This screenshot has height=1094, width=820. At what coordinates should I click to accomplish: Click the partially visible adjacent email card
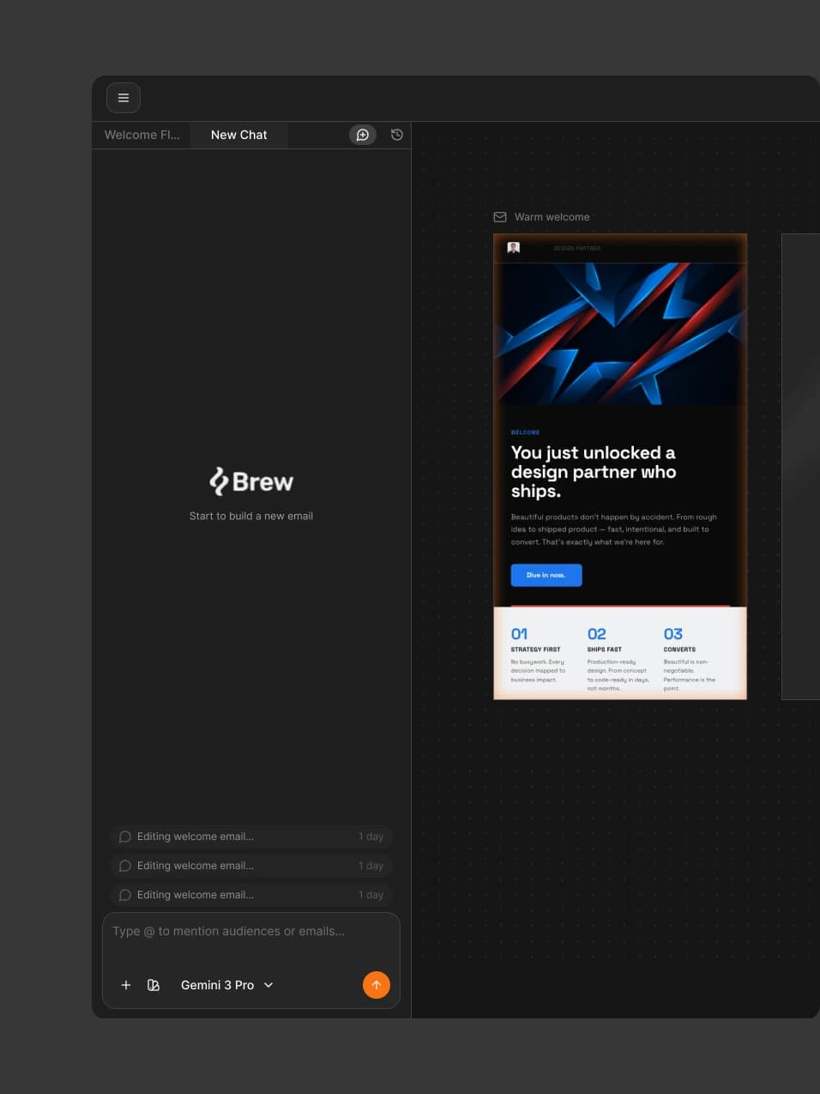(x=800, y=467)
